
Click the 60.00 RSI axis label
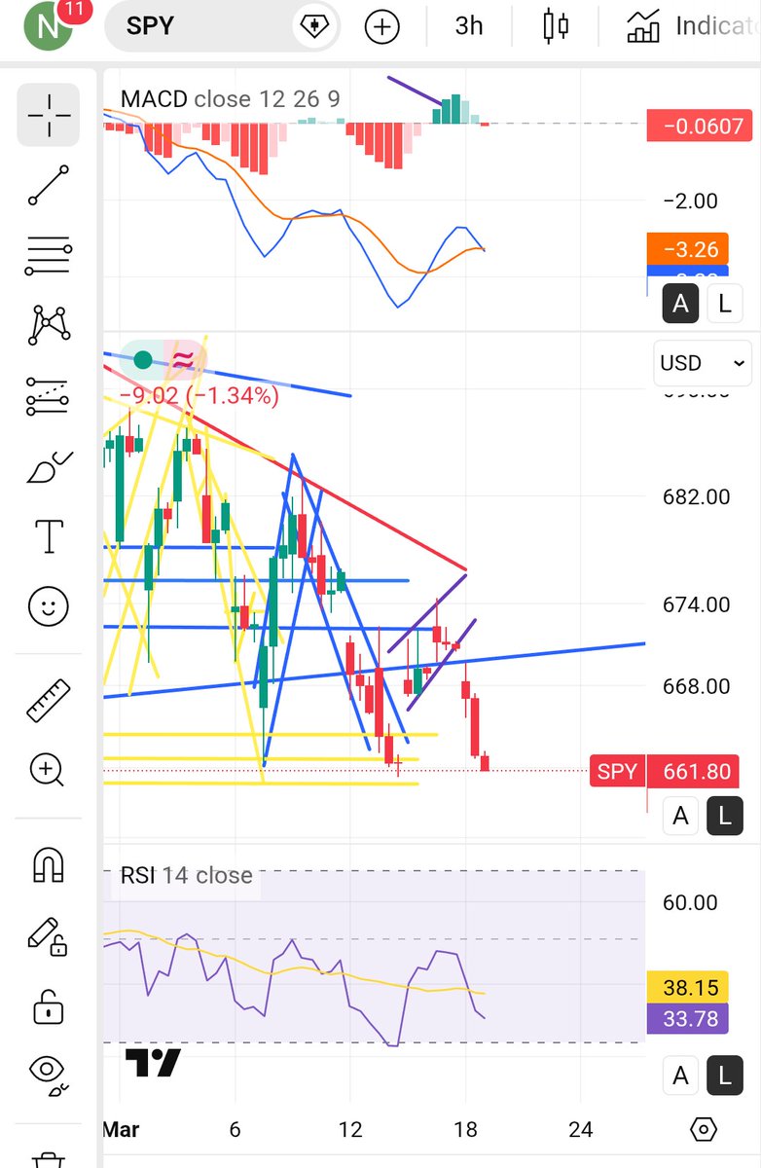690,902
